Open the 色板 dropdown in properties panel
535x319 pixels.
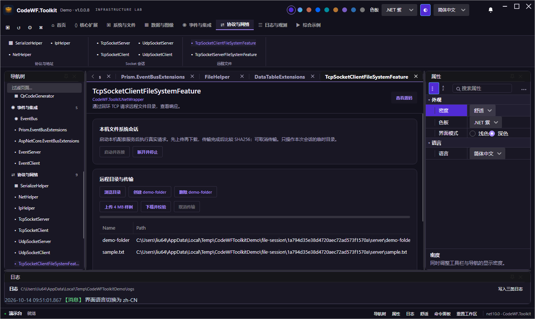(486, 122)
